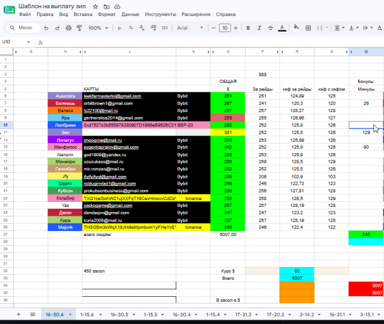Image resolution: width=384 pixels, height=324 pixels.
Task: Click the Меню search button
Action: 23,28
